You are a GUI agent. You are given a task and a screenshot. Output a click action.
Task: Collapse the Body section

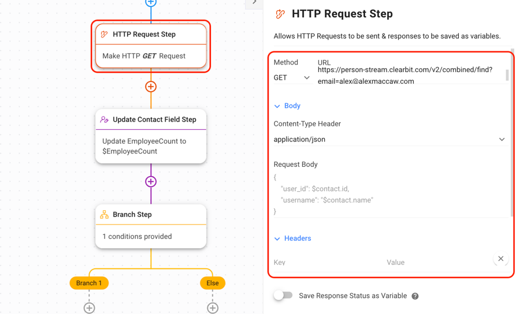point(287,106)
